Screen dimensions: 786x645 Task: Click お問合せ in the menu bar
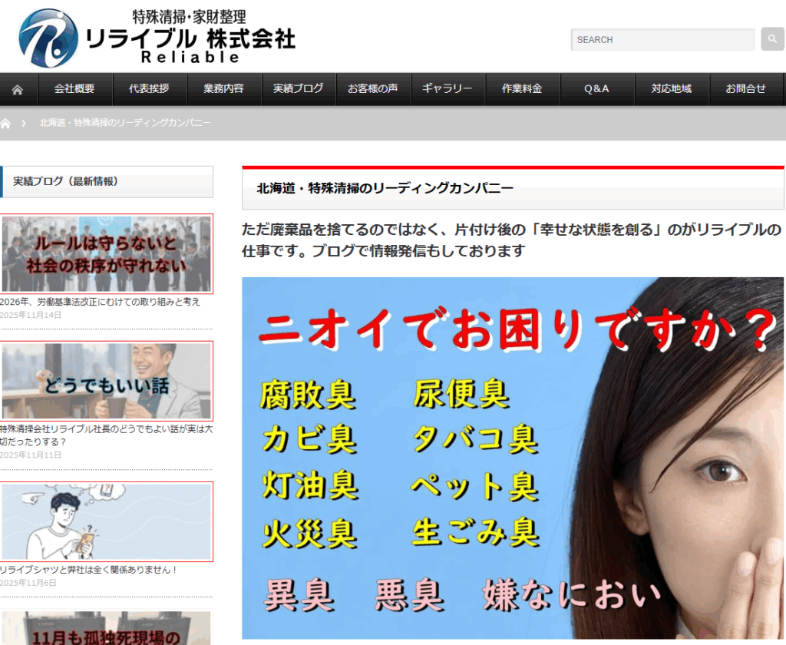[x=745, y=89]
